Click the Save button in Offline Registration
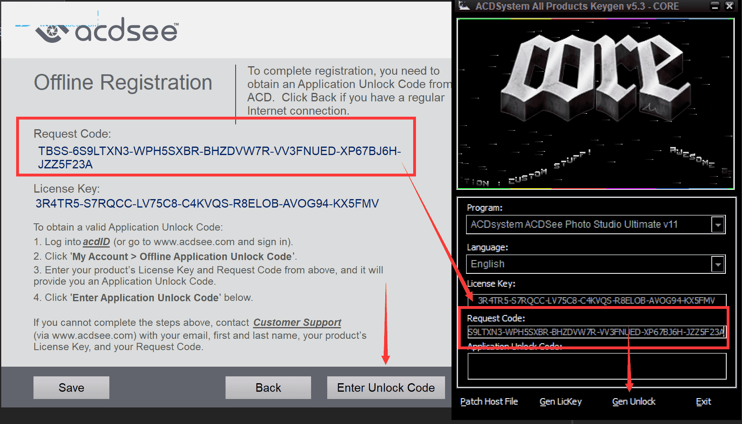742x424 pixels. pyautogui.click(x=71, y=388)
